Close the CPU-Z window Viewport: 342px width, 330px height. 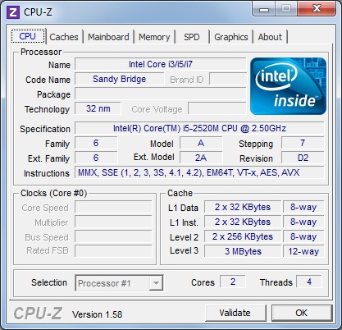(x=317, y=9)
